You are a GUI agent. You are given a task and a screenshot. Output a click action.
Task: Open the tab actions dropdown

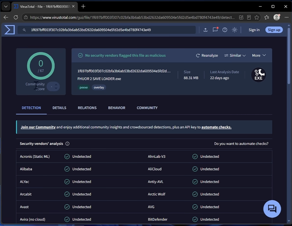(x=6, y=6)
